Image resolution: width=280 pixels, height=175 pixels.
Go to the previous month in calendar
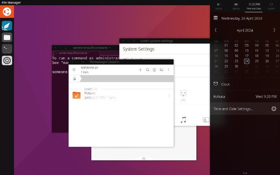click(216, 30)
